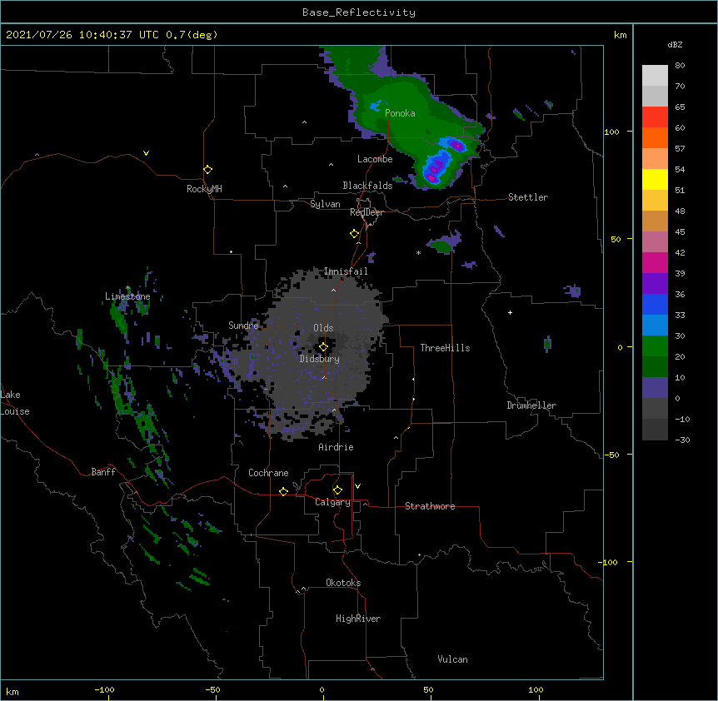Click the Olds label

(x=323, y=328)
